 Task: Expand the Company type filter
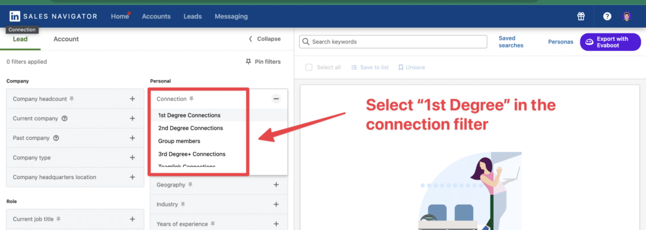132,158
